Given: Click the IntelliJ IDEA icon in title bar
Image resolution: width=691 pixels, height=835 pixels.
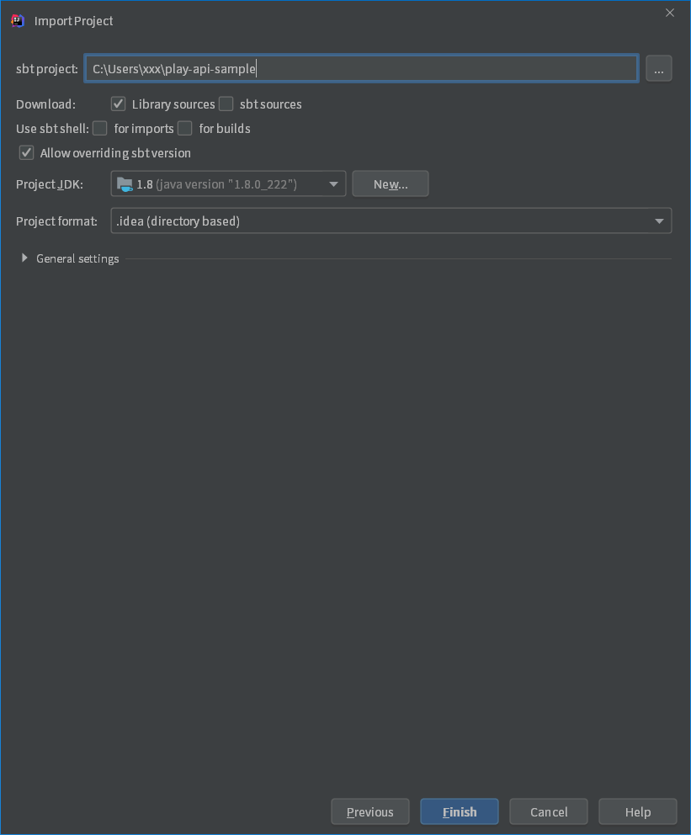Looking at the screenshot, I should coord(17,20).
